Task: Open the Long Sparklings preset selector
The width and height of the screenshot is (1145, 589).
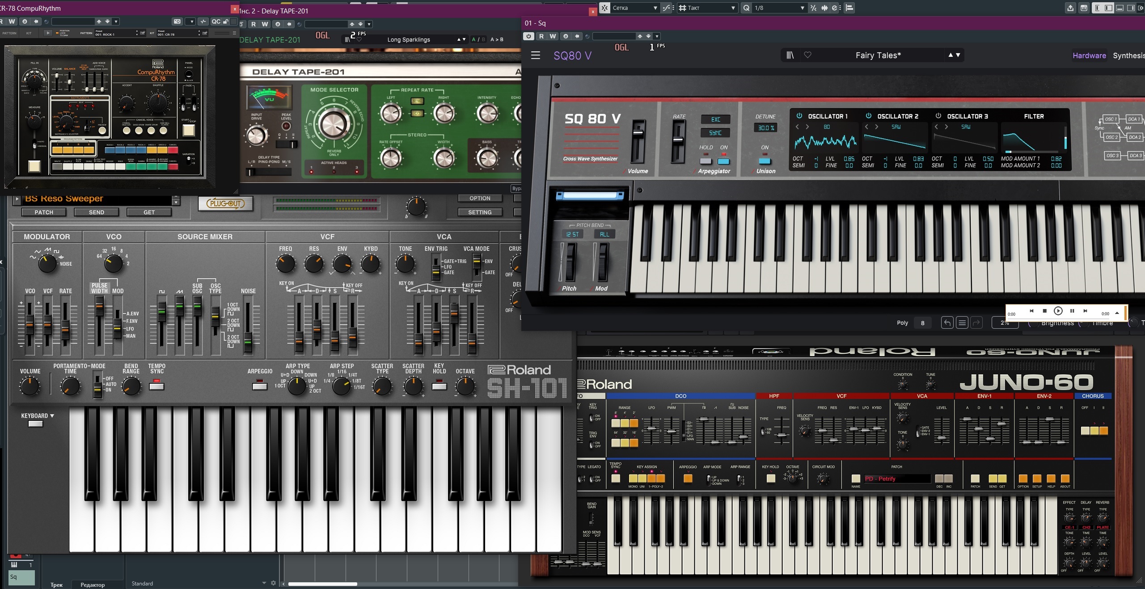Action: pyautogui.click(x=409, y=39)
